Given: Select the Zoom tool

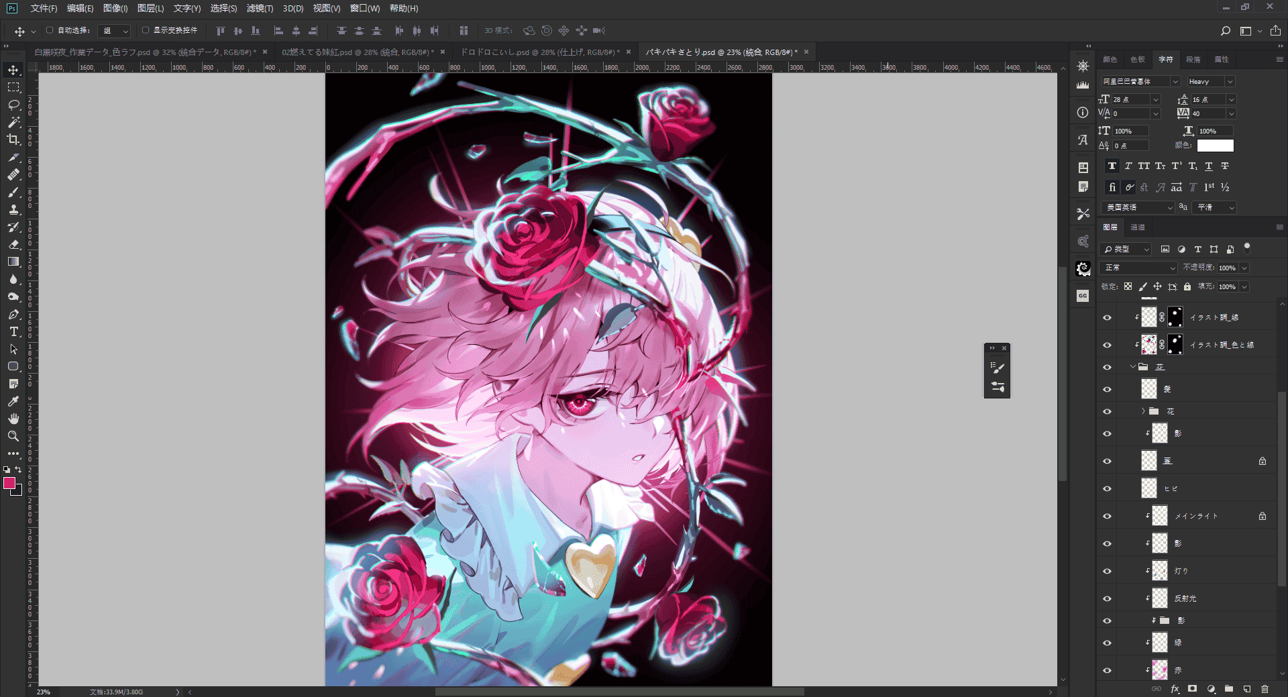Looking at the screenshot, I should click(13, 436).
